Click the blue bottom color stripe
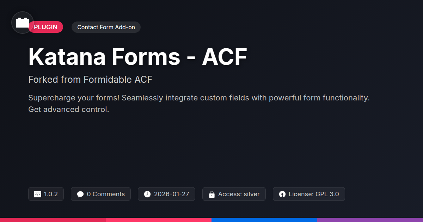Viewport: 423px width, 222px height. point(264,220)
